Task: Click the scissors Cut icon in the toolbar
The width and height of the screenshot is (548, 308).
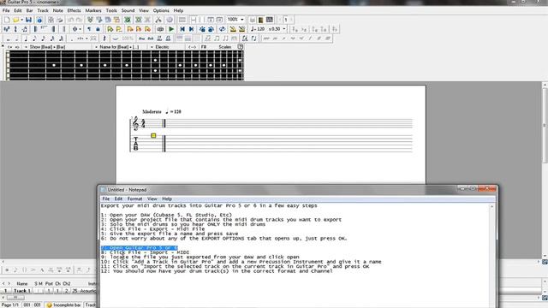Action: point(158,20)
